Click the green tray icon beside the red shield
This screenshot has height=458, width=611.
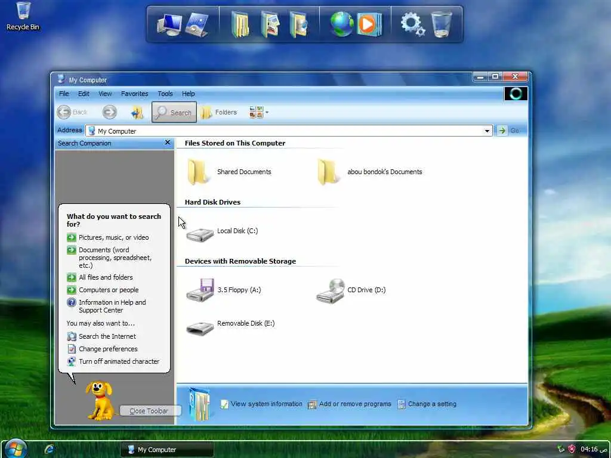(x=561, y=449)
